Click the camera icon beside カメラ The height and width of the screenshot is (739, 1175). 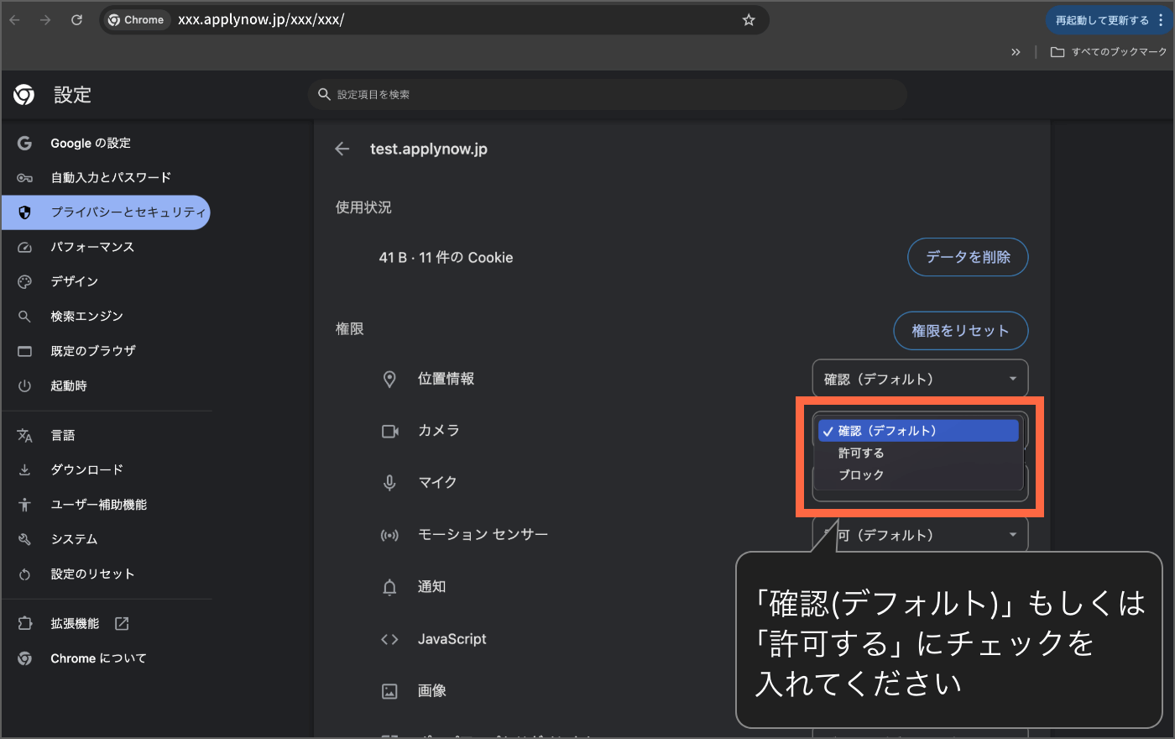(389, 431)
